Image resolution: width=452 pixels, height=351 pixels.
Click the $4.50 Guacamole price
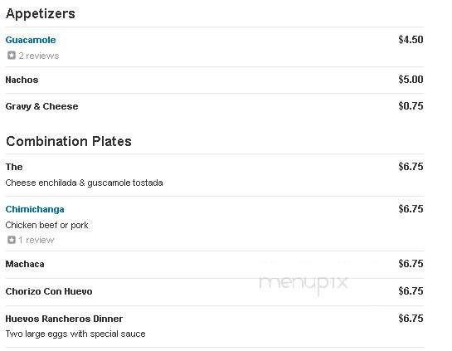point(411,40)
